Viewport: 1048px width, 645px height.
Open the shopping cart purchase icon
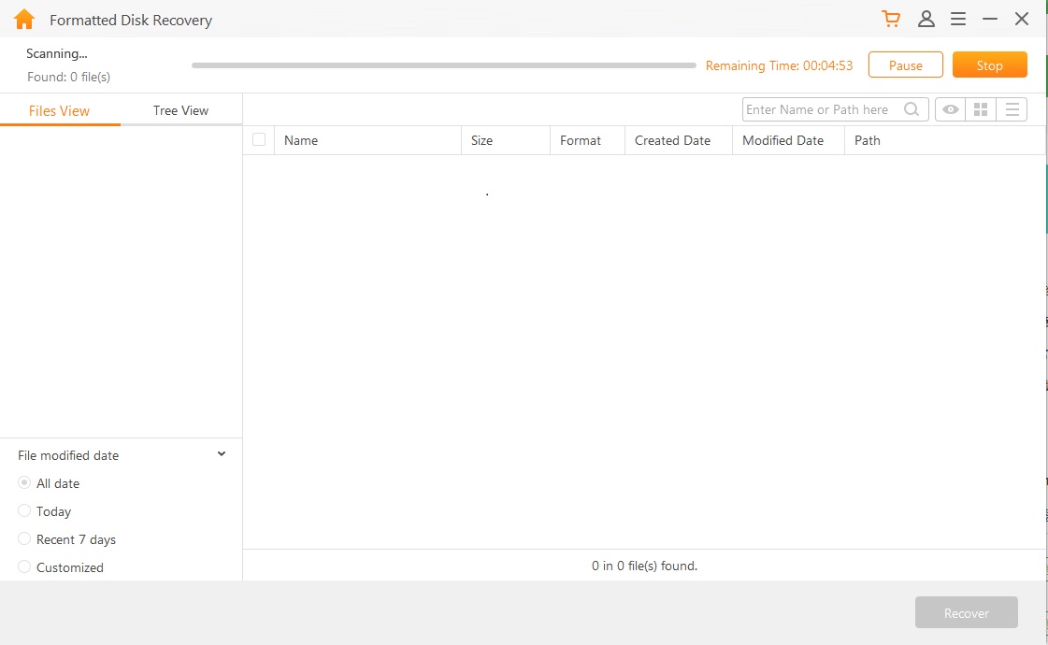click(891, 20)
